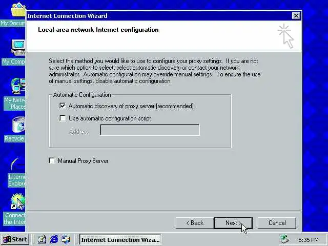Screen dimensions: 328x246
Task: Click the heading Local area network Internet configuration
Action: click(98, 30)
